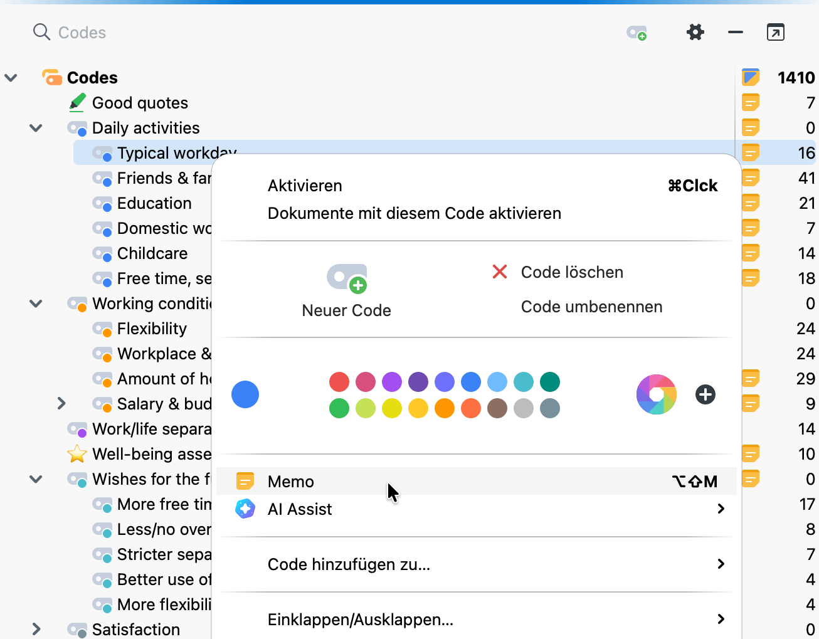Select Einklappen/Ausklappen… menu entry
Viewport: 819px width, 639px height.
click(x=476, y=619)
